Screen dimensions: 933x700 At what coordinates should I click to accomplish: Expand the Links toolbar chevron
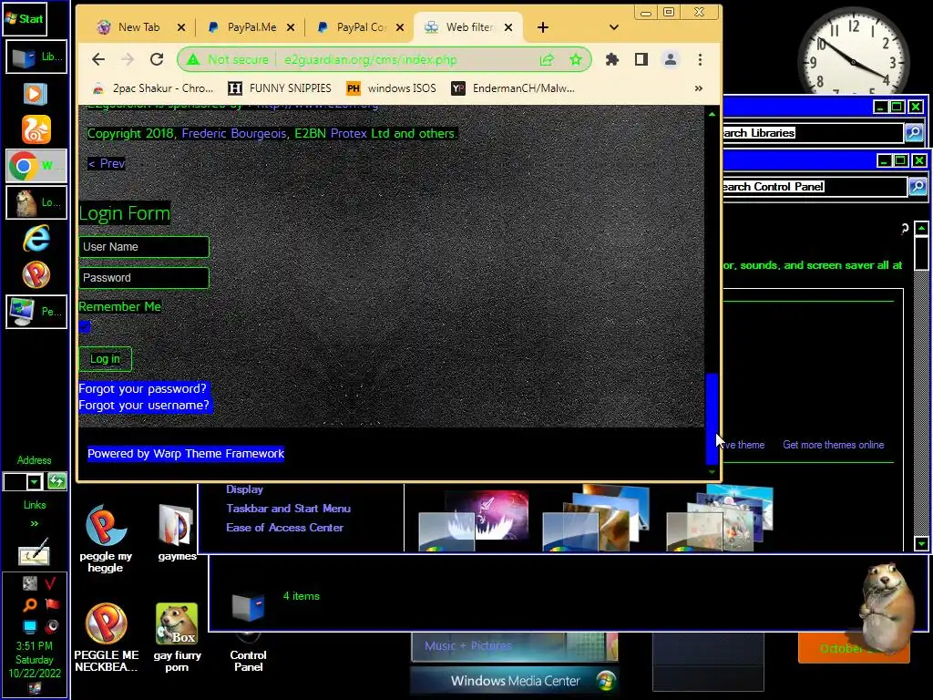coord(35,523)
